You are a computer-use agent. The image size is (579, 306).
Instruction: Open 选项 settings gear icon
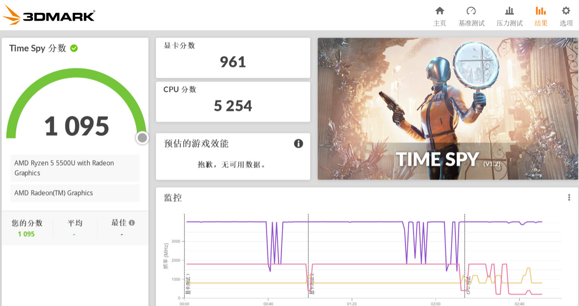(566, 11)
